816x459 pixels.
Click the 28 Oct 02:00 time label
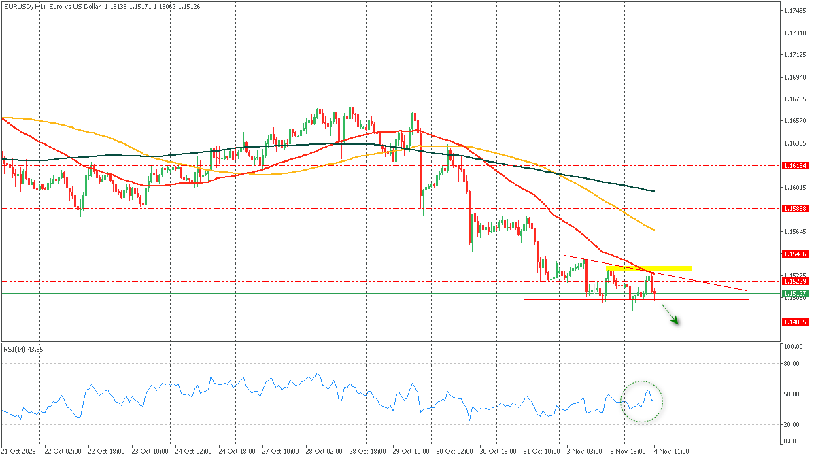(324, 451)
